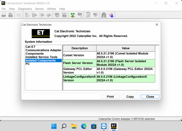Open the Diagnostics menu
This screenshot has height=131, width=182.
point(25,9)
